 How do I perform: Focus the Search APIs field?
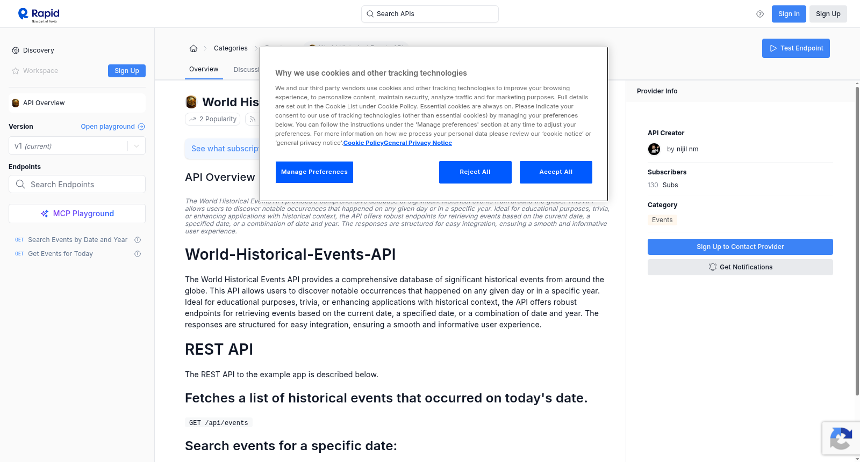click(x=430, y=14)
